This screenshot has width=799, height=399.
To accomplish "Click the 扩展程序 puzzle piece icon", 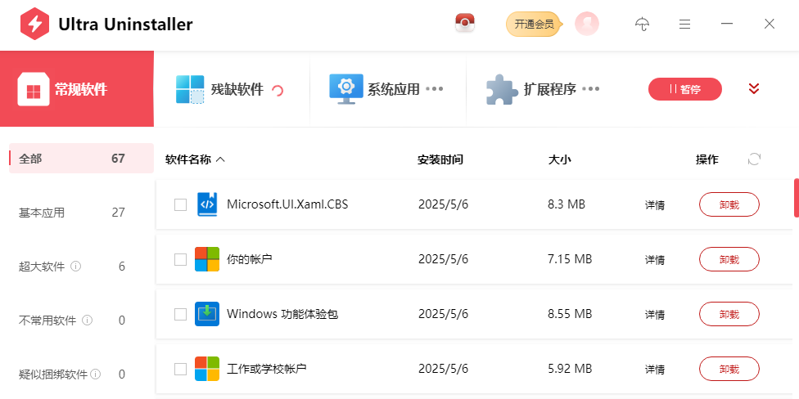I will 502,90.
